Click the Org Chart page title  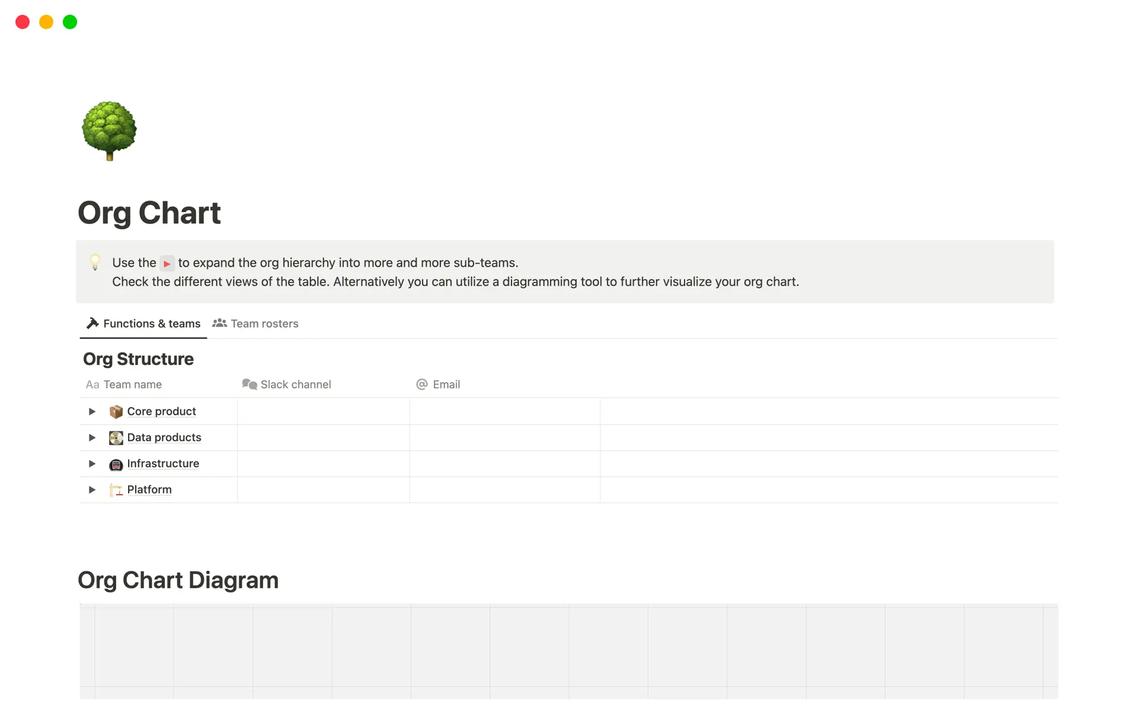pos(149,213)
